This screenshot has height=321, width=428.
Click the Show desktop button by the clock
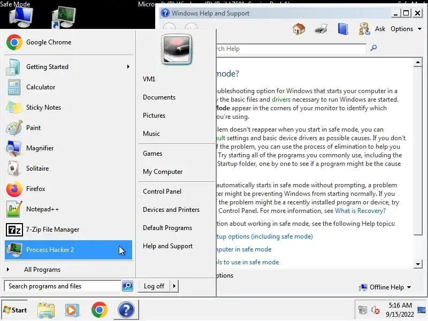click(422, 310)
